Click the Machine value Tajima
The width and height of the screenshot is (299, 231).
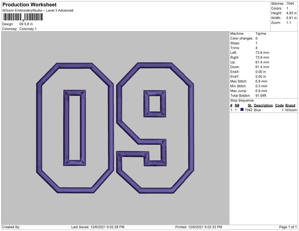261,33
